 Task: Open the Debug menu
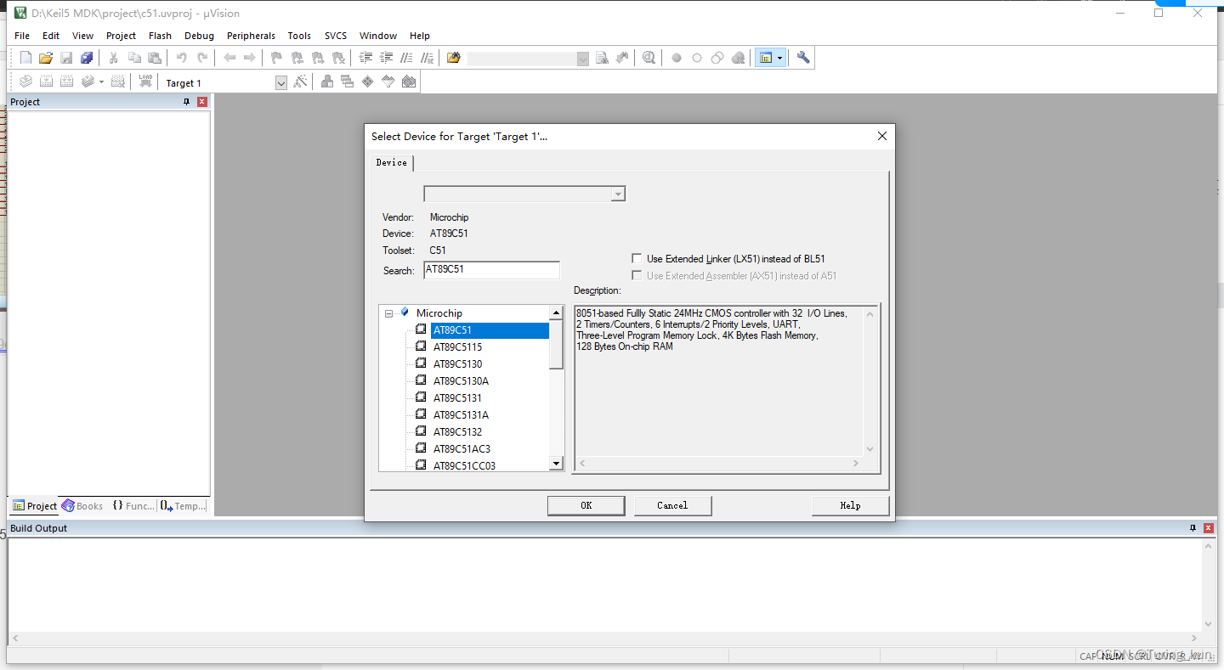coord(199,36)
